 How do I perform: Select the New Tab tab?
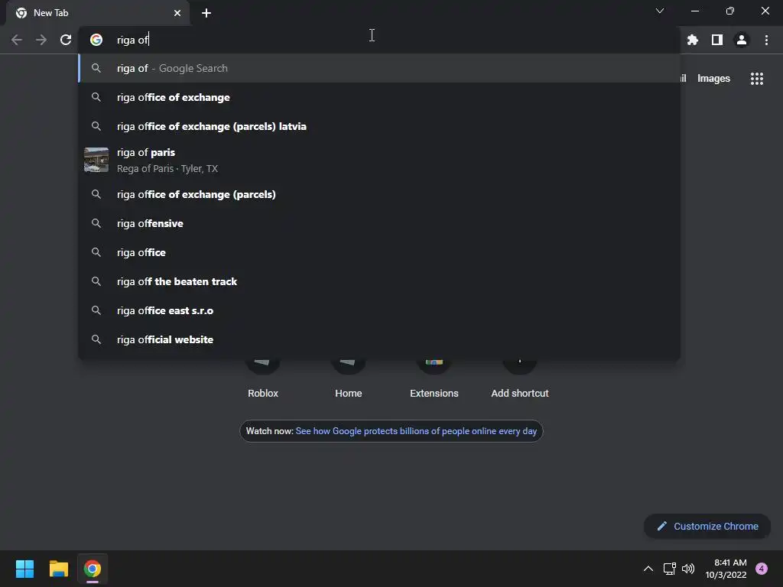click(97, 13)
